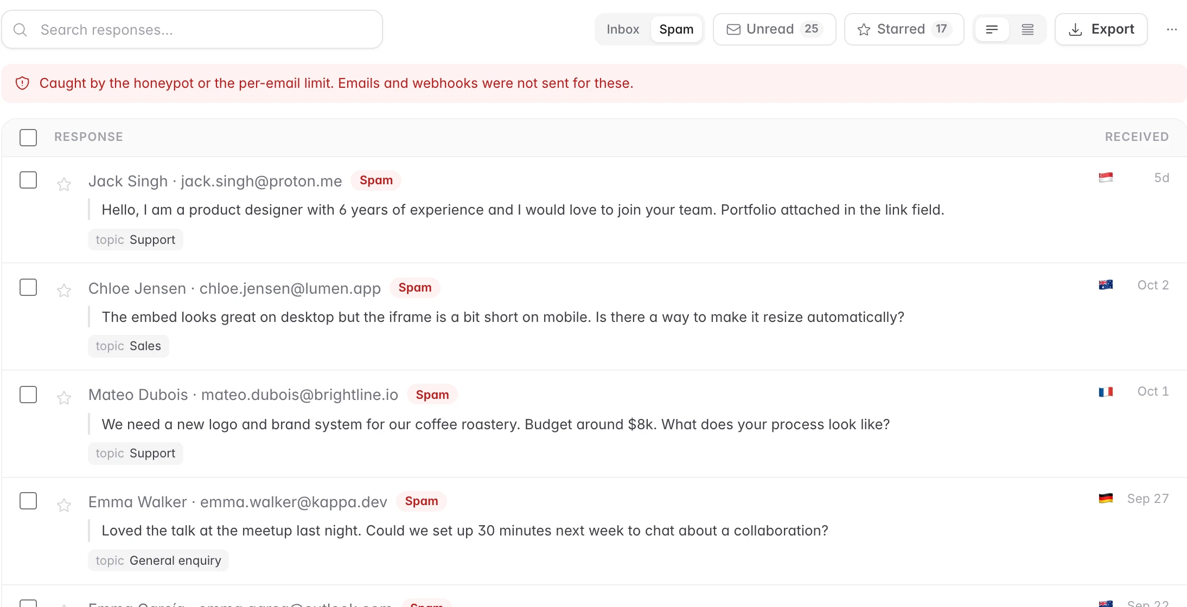Screen dimensions: 1187x607
Task: Click the Unread count badge 25
Action: tap(811, 29)
